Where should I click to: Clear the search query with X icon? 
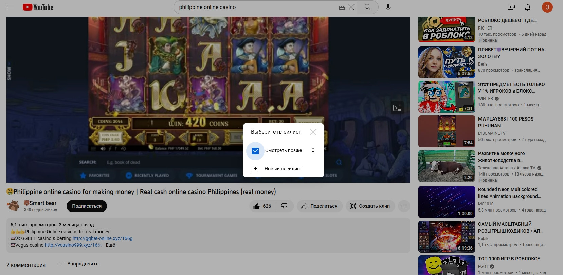[351, 7]
